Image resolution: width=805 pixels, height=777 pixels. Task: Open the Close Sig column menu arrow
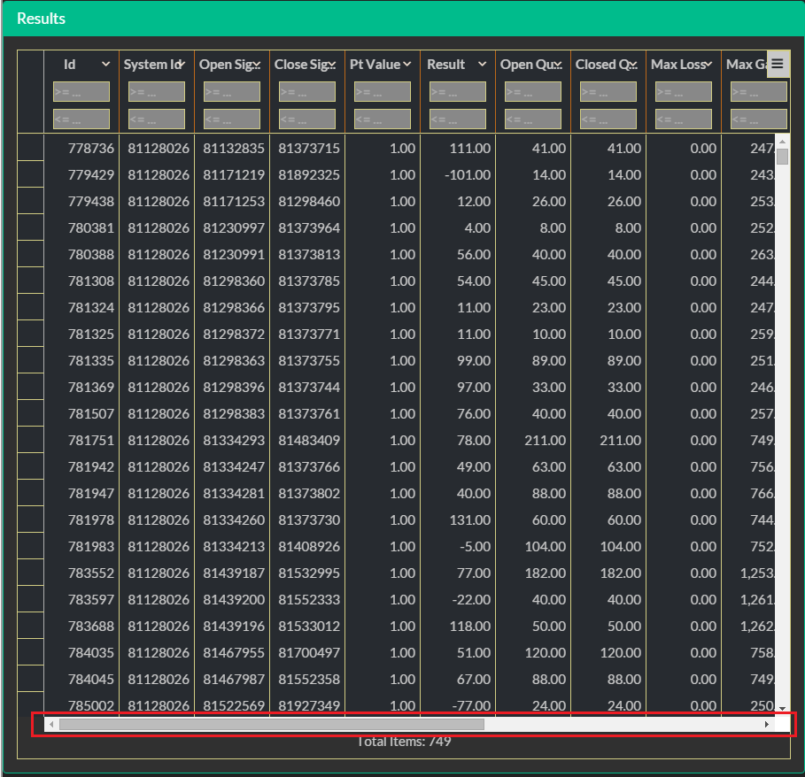pos(331,64)
